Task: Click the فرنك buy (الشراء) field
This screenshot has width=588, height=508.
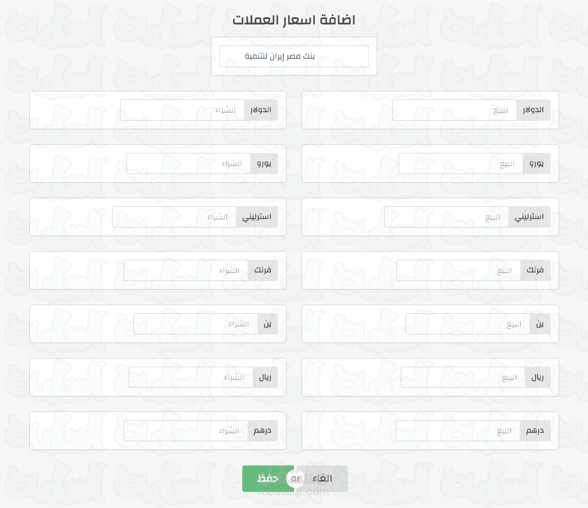Action: 185,271
